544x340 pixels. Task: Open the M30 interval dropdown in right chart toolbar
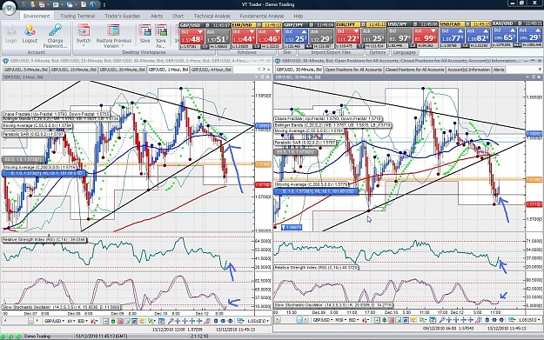340,320
